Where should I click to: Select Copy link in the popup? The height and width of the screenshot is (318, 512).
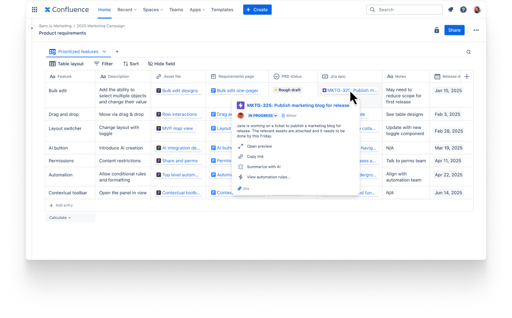tap(251, 157)
